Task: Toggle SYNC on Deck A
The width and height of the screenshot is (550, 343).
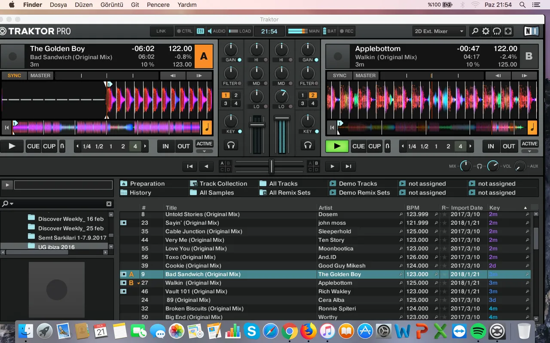Action: point(14,75)
